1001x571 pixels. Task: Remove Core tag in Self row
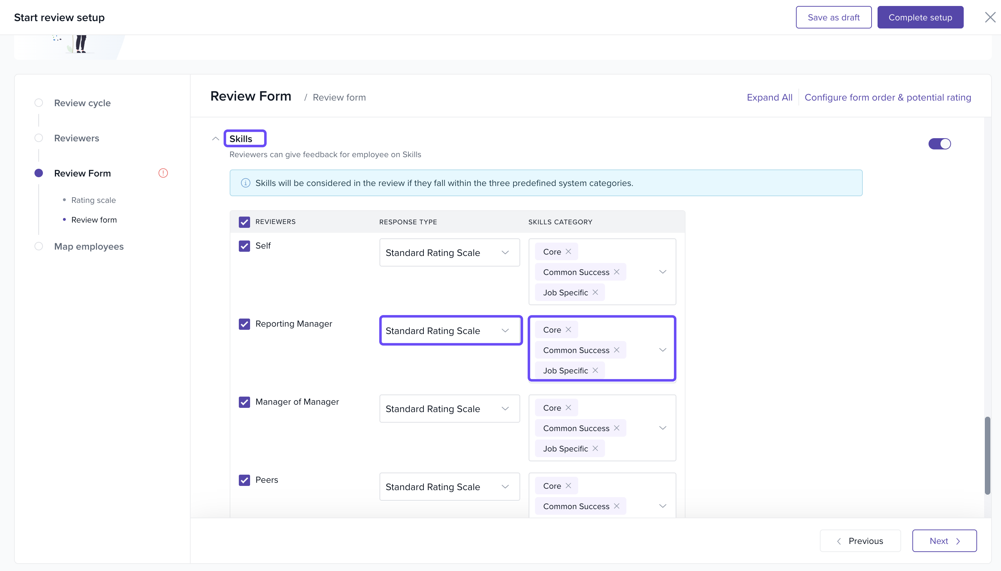[568, 251]
